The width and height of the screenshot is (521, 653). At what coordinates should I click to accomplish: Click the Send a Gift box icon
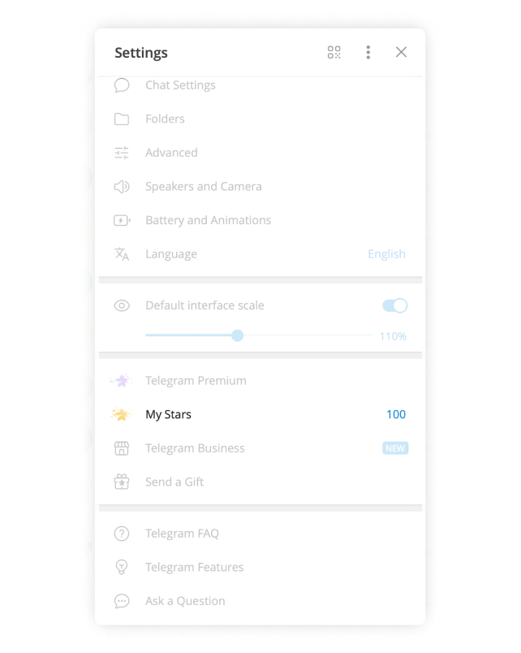122,482
